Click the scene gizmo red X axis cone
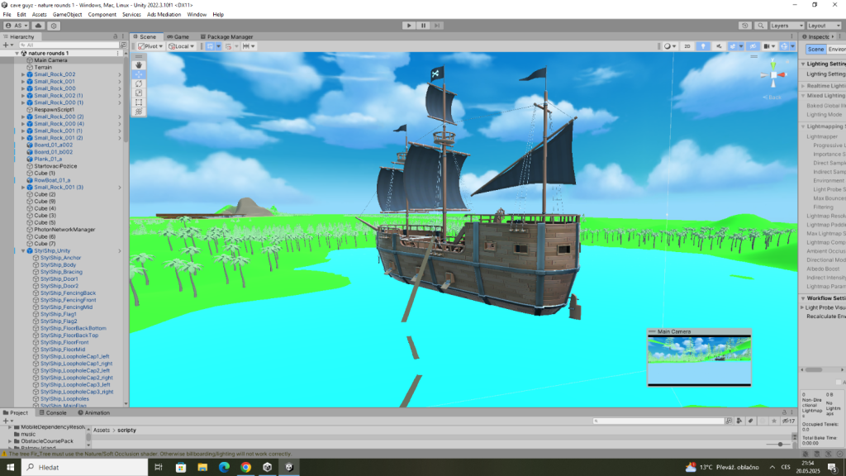The width and height of the screenshot is (846, 476). (782, 75)
